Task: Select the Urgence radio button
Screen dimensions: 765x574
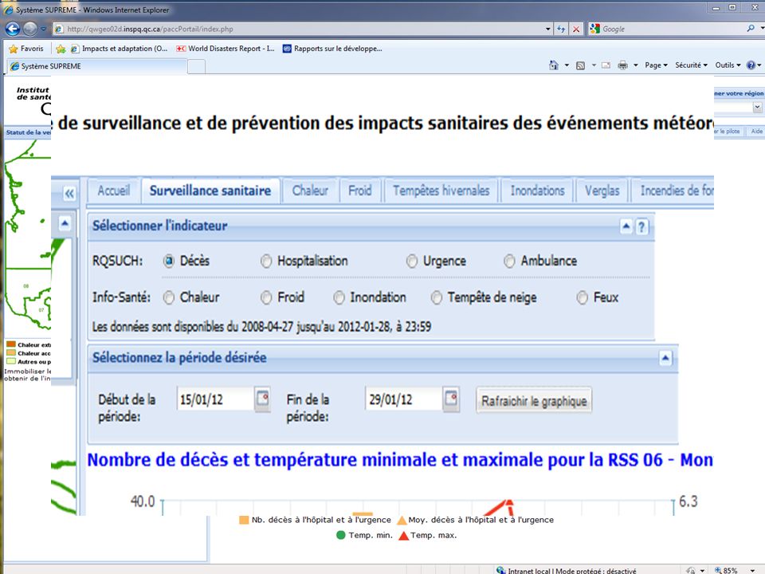Action: (412, 261)
